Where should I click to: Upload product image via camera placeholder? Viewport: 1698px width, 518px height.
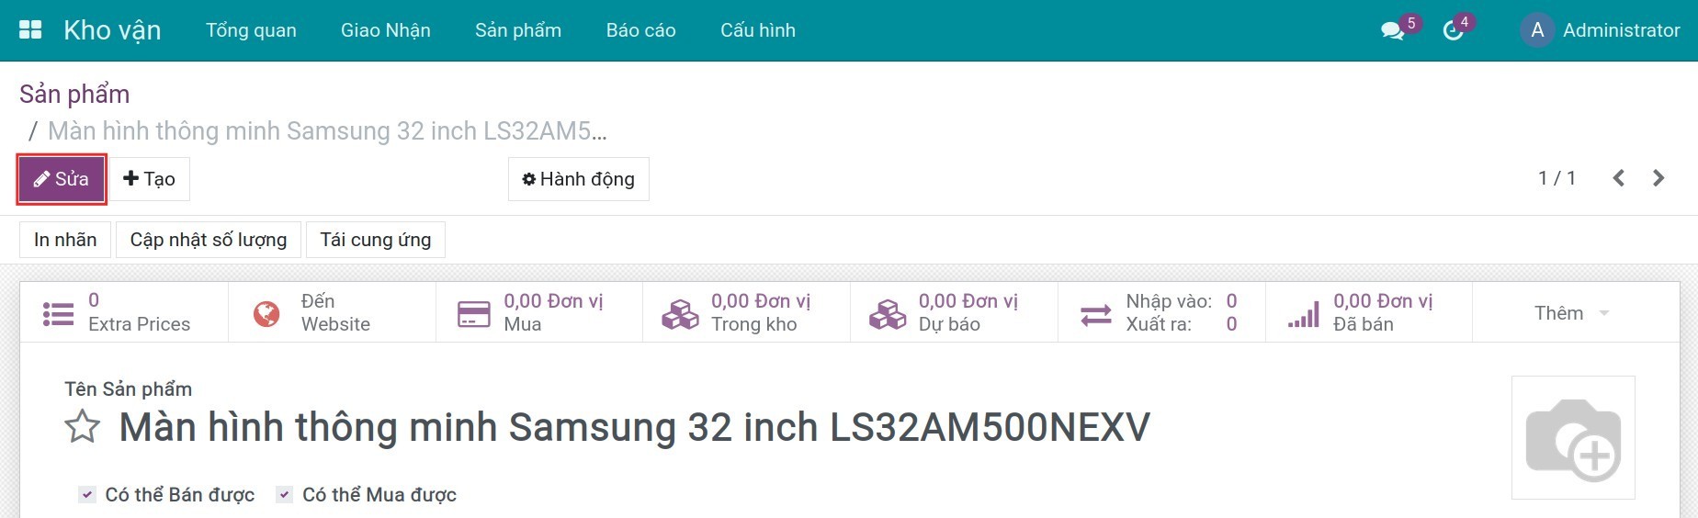pos(1573,438)
